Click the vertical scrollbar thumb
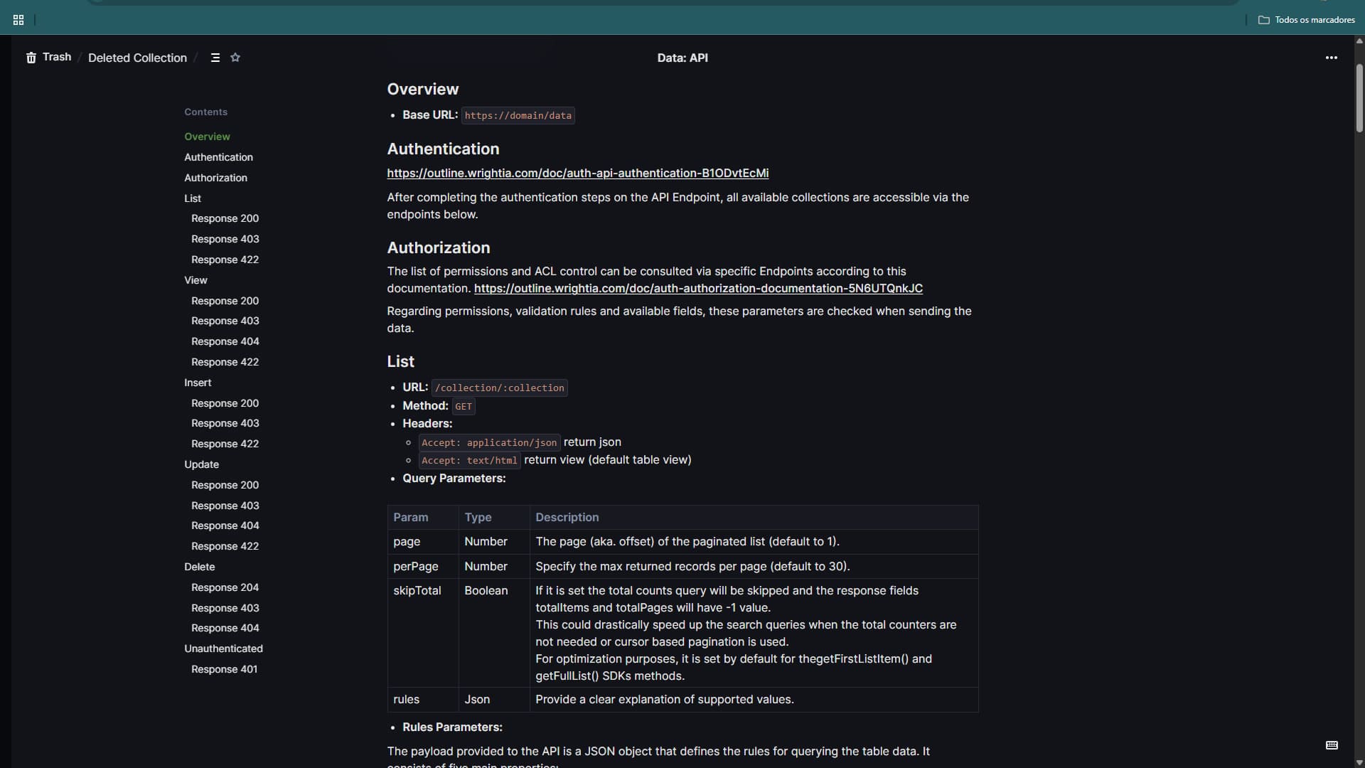The height and width of the screenshot is (768, 1365). [1359, 98]
